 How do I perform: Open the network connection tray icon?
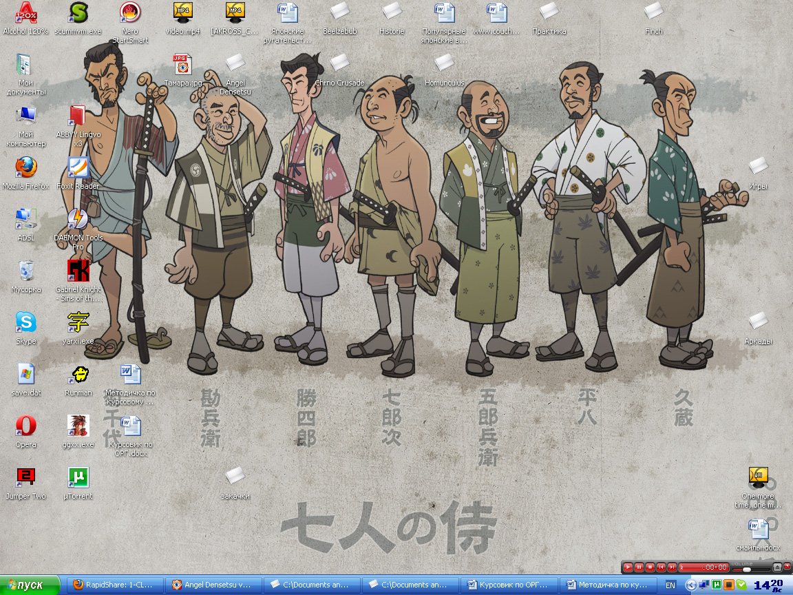pos(704,585)
